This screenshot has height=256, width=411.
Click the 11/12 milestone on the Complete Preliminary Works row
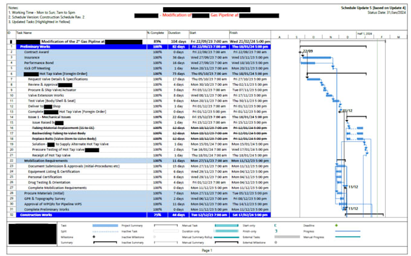pos(346,209)
